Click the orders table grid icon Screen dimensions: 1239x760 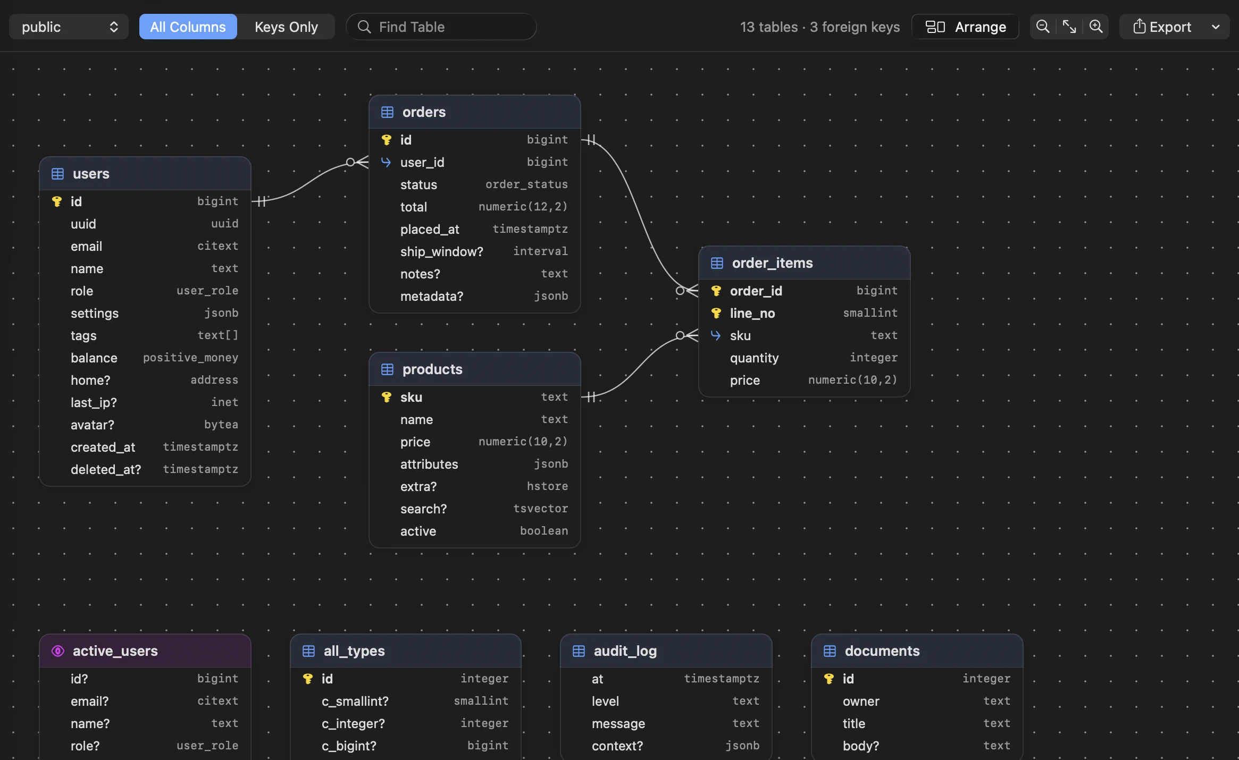click(387, 112)
